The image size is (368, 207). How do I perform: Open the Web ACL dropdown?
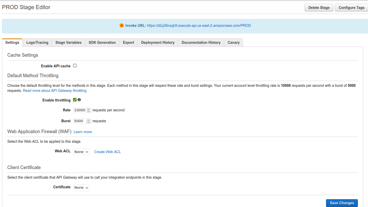(x=81, y=152)
